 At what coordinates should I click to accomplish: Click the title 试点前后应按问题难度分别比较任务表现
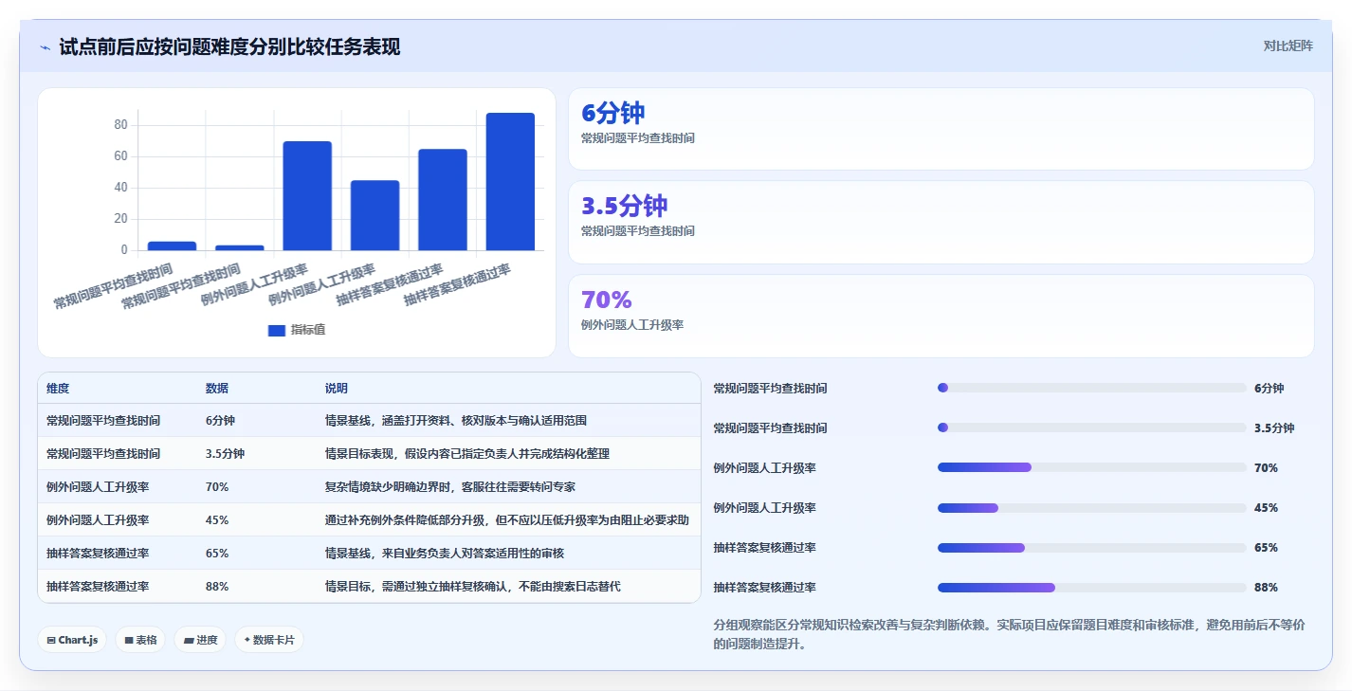229,46
